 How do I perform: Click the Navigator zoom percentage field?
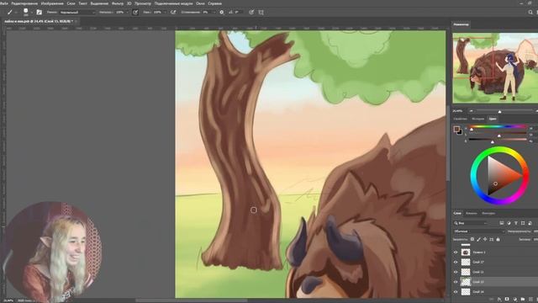(x=457, y=111)
